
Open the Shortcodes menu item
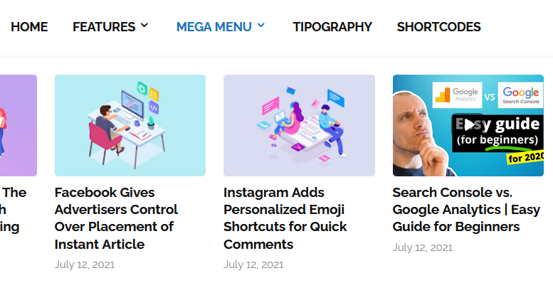438,27
